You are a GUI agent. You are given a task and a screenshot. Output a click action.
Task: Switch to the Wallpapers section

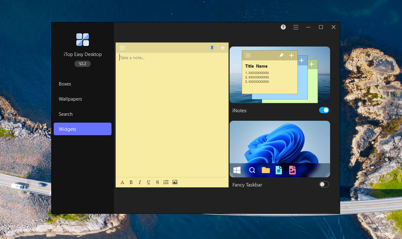click(x=70, y=99)
